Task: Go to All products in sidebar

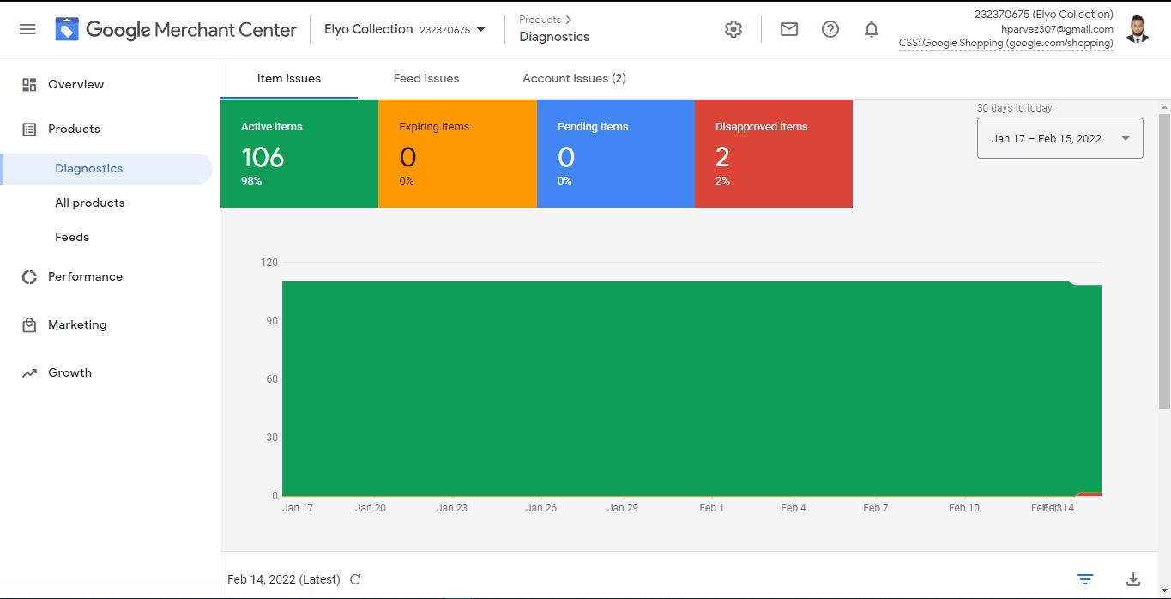Action: 89,203
